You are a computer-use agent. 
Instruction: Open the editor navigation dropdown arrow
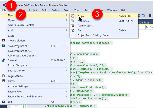pyautogui.click(x=143, y=27)
